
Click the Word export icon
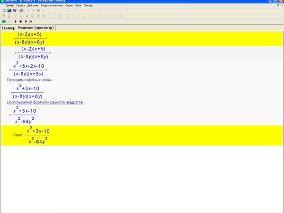[15, 10]
